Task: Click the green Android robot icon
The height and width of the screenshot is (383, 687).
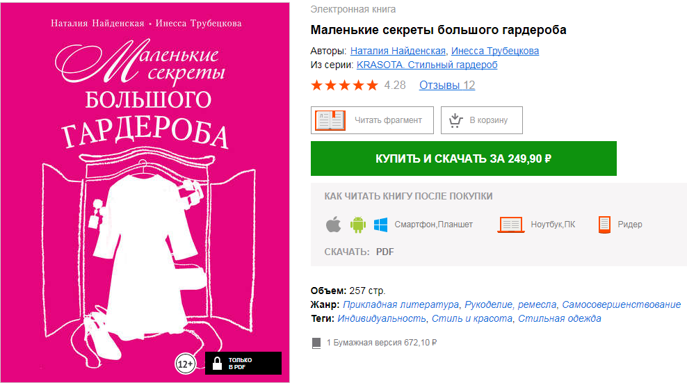Action: pyautogui.click(x=358, y=225)
